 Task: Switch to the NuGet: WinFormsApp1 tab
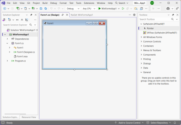[x=82, y=15]
